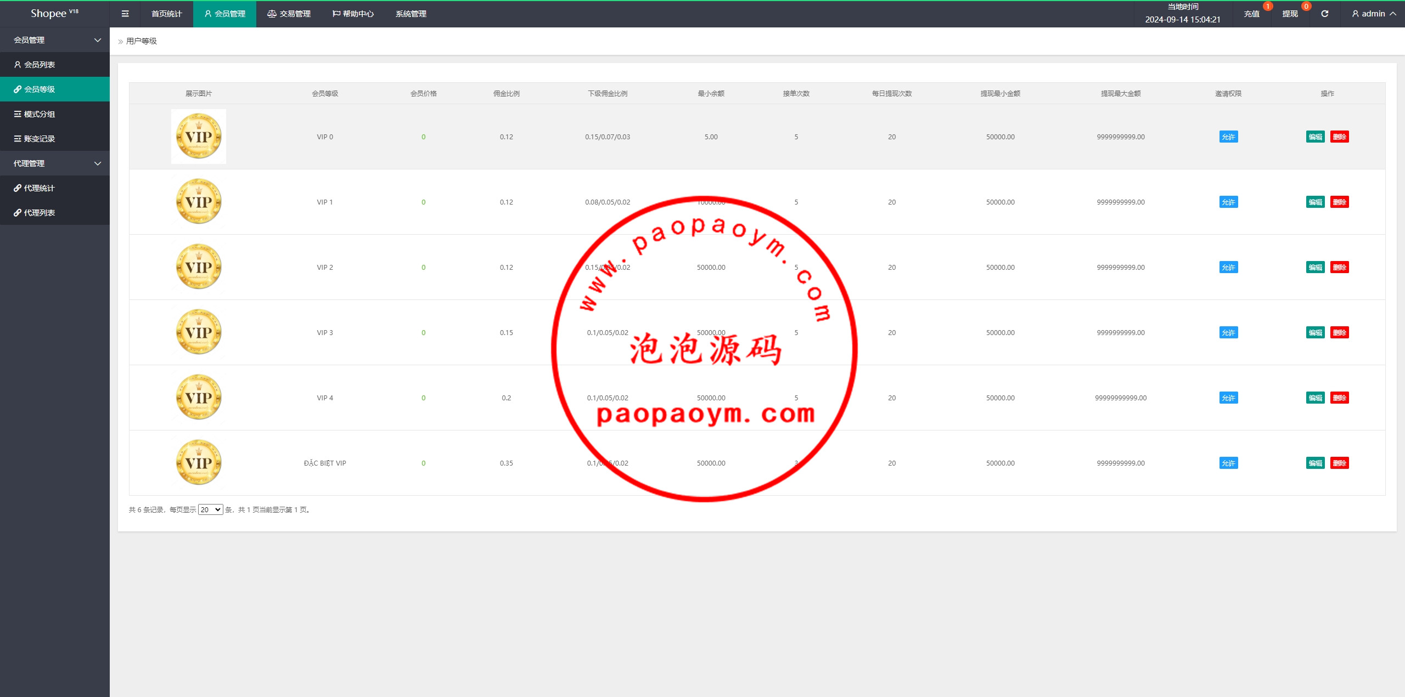Viewport: 1405px width, 697px height.
Task: Open the rows-per-page dropdown showing 20
Action: (210, 509)
